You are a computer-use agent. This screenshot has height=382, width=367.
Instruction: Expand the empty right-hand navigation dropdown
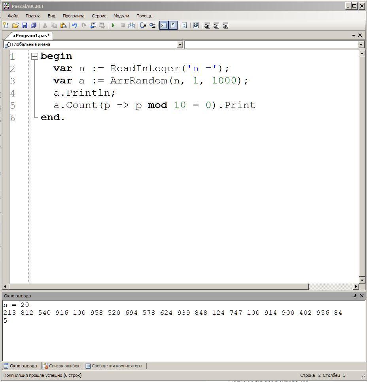[361, 45]
